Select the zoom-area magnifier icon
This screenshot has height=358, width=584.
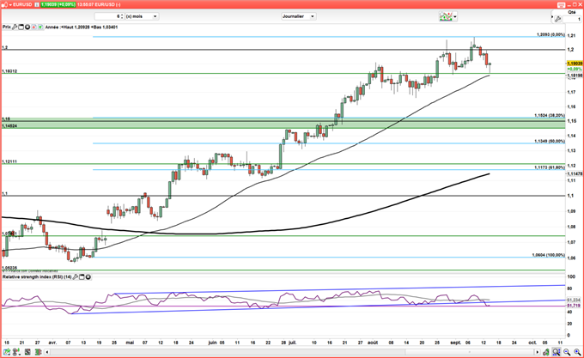[556, 352]
